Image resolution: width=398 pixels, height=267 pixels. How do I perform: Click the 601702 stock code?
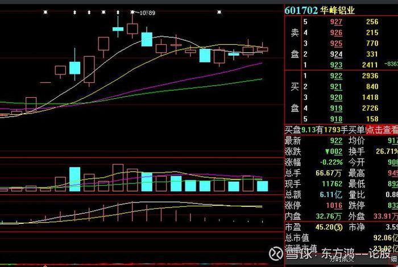point(301,10)
